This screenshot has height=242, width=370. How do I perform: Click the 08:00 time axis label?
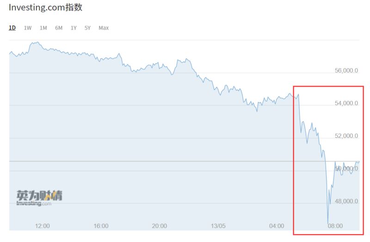(x=335, y=226)
